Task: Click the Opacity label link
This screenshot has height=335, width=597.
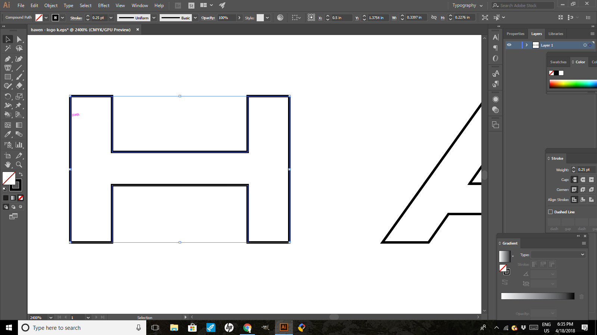Action: 208,17
